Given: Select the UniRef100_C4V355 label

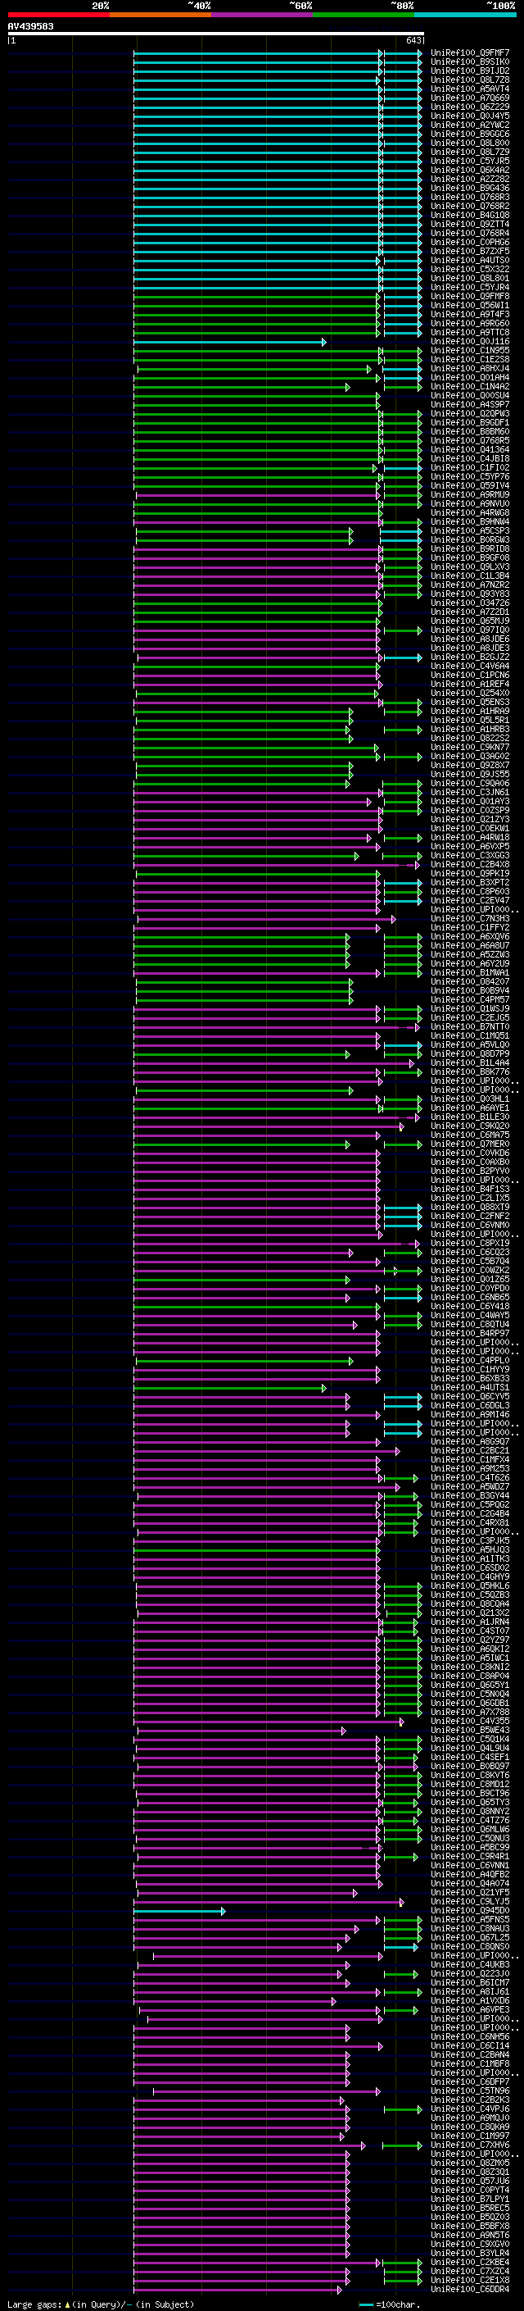Looking at the screenshot, I should (x=470, y=1721).
